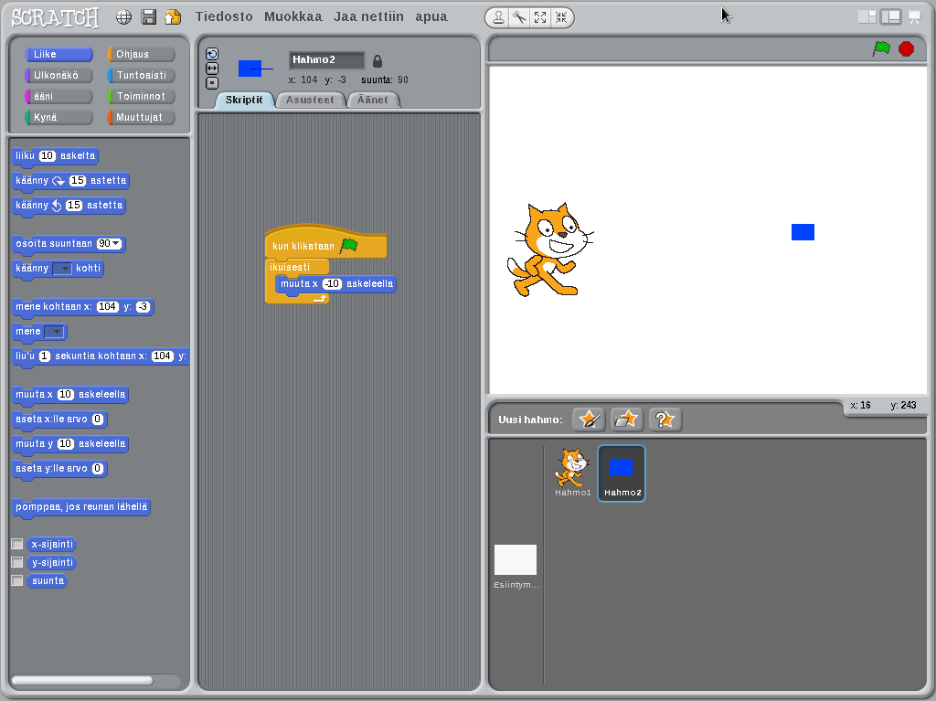Click the sprite name field Hahmo2

[326, 59]
